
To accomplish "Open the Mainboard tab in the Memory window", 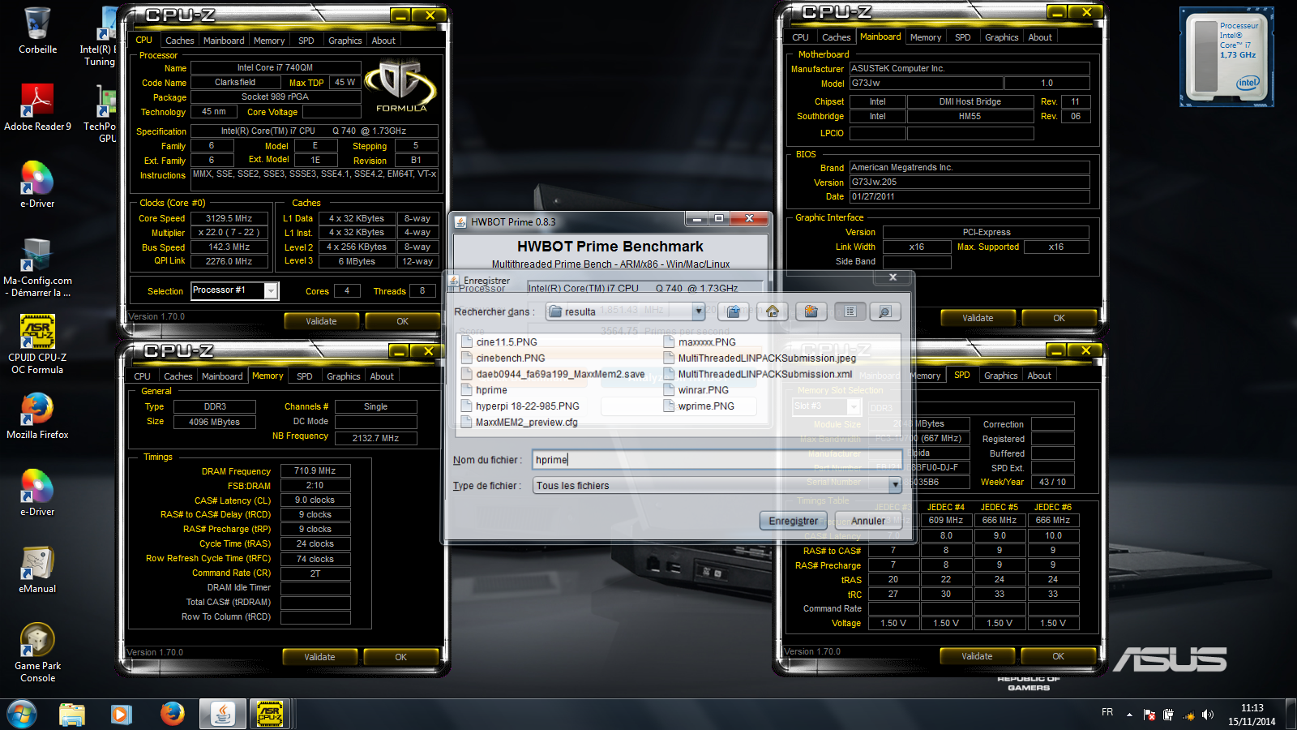I will pos(222,376).
